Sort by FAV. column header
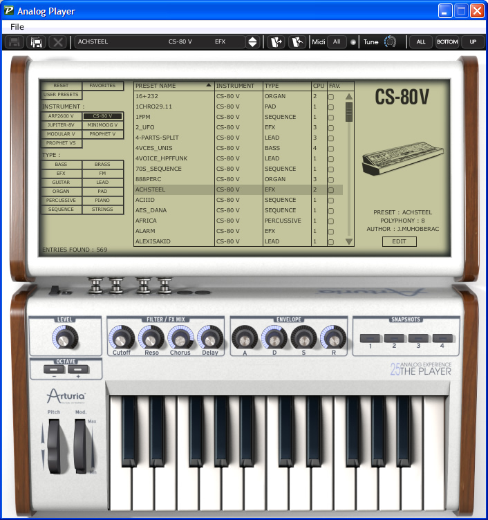488x520 pixels. click(x=341, y=86)
